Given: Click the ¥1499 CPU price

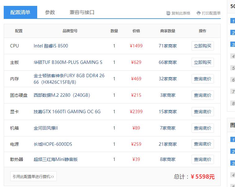Looking at the screenshot, I should (x=136, y=46).
